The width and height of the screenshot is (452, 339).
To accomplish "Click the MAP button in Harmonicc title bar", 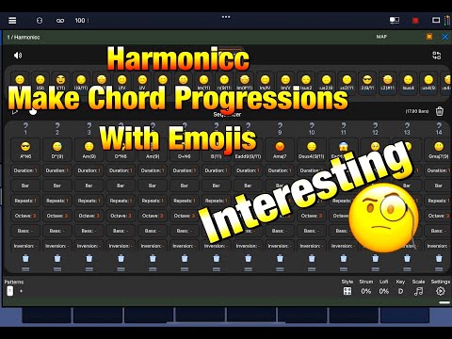I will click(381, 37).
